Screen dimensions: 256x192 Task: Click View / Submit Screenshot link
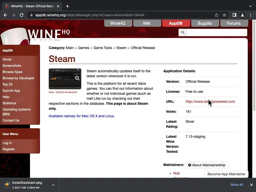click(63, 92)
